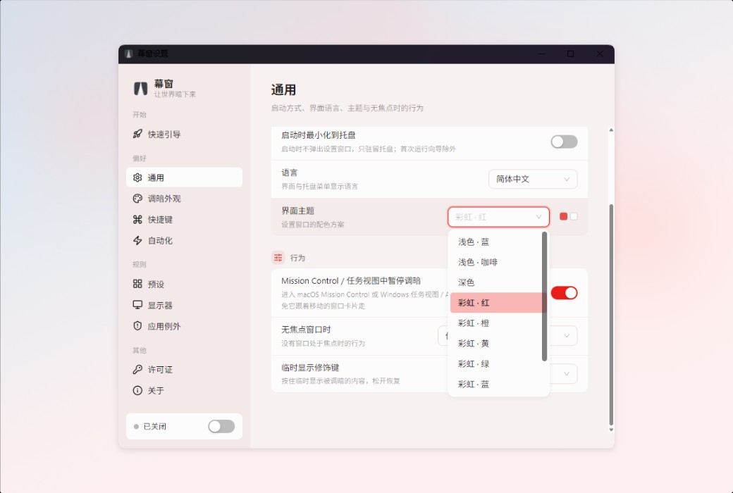
Task: Click the command-key icon beside 快捷键
Action: [137, 220]
